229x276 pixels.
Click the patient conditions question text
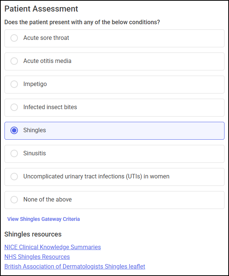tap(82, 22)
